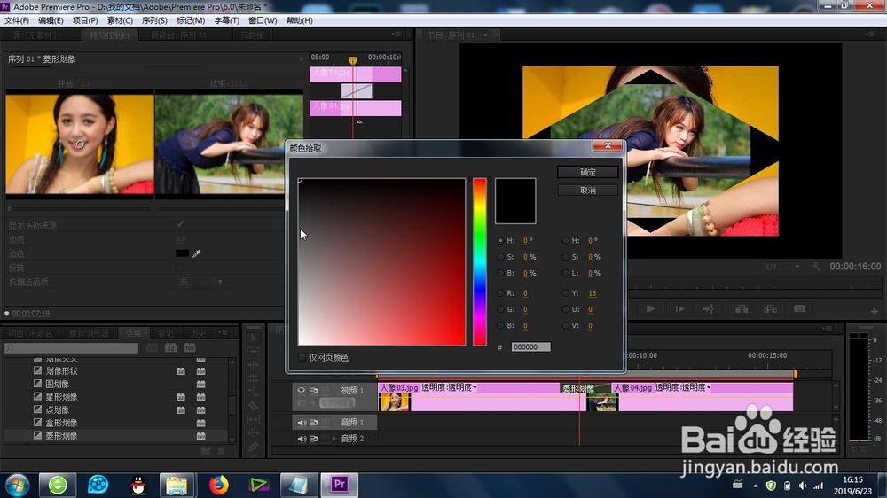Delete custom item trash icon in Effects panel
The height and width of the screenshot is (498, 887).
pyautogui.click(x=221, y=450)
